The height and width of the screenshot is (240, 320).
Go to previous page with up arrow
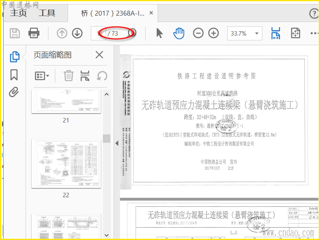[62, 33]
